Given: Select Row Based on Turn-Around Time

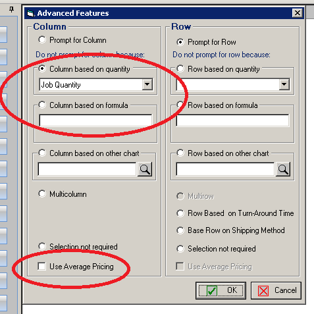Looking at the screenshot, I should click(x=180, y=213).
